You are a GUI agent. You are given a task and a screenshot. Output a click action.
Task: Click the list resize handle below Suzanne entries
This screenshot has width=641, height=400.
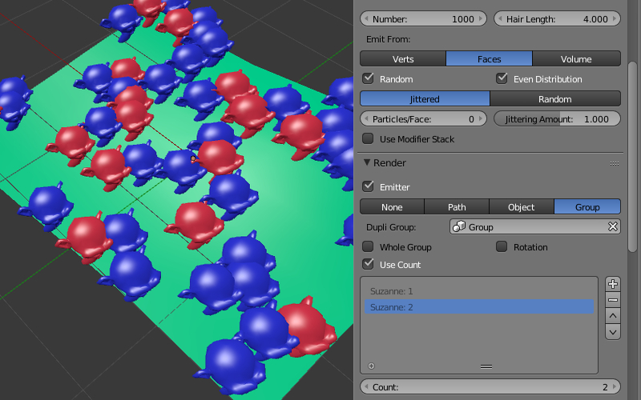coord(486,366)
